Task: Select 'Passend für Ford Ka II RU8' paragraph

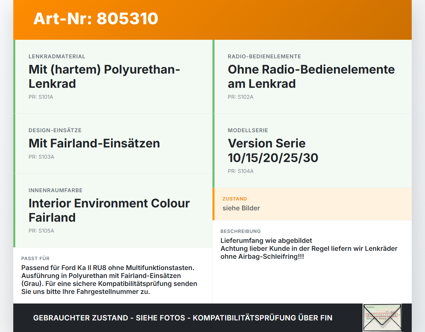Action: tap(109, 280)
